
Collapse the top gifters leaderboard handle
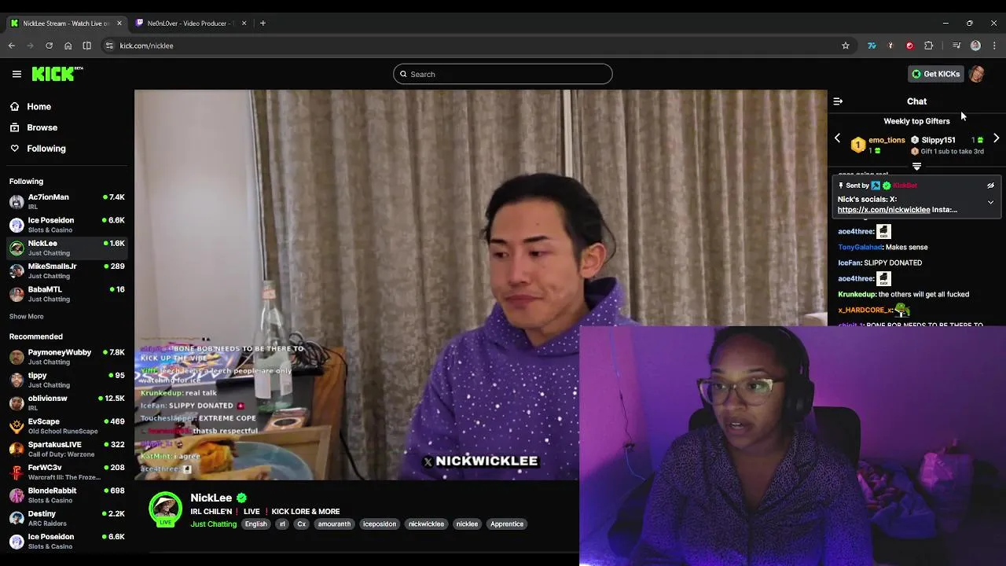pyautogui.click(x=916, y=167)
